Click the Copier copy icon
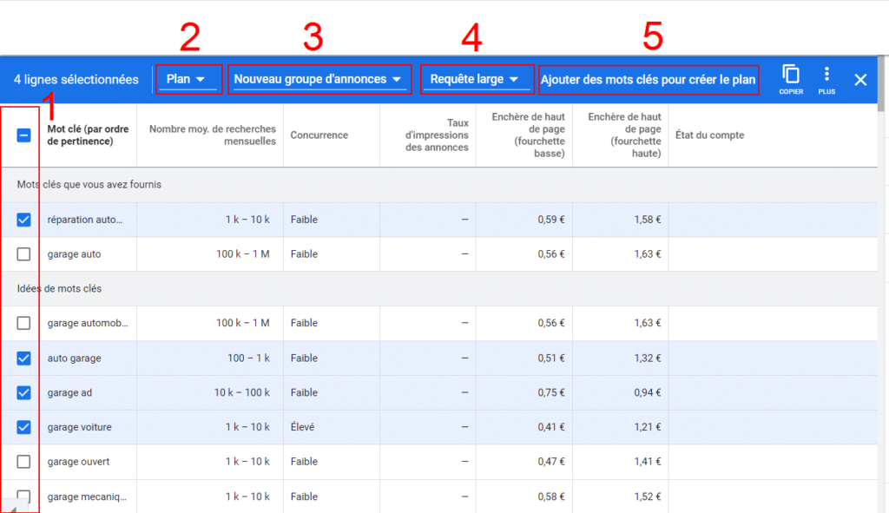Viewport: 889px width, 513px height. 790,76
